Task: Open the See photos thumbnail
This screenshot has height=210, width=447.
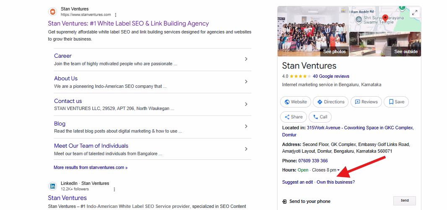Action: click(x=313, y=31)
